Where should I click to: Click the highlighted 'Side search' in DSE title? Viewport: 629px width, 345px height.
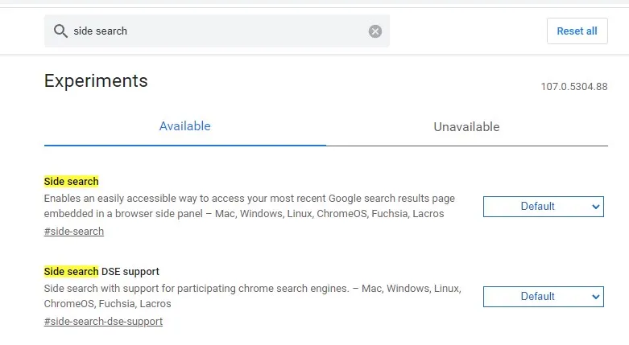tap(72, 272)
